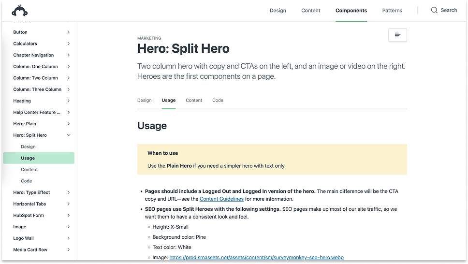Open highlighted Usage sidebar item
The height and width of the screenshot is (264, 468).
[x=39, y=158]
